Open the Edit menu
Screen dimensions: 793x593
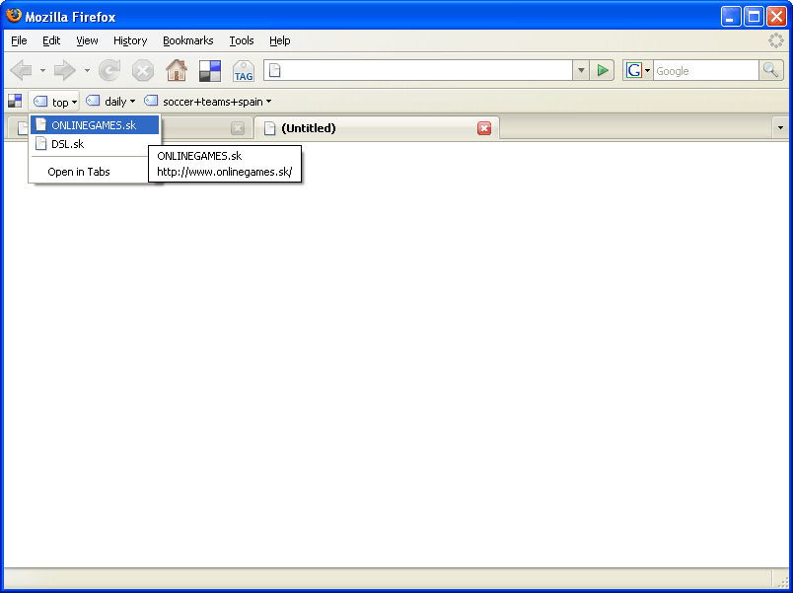click(x=51, y=40)
